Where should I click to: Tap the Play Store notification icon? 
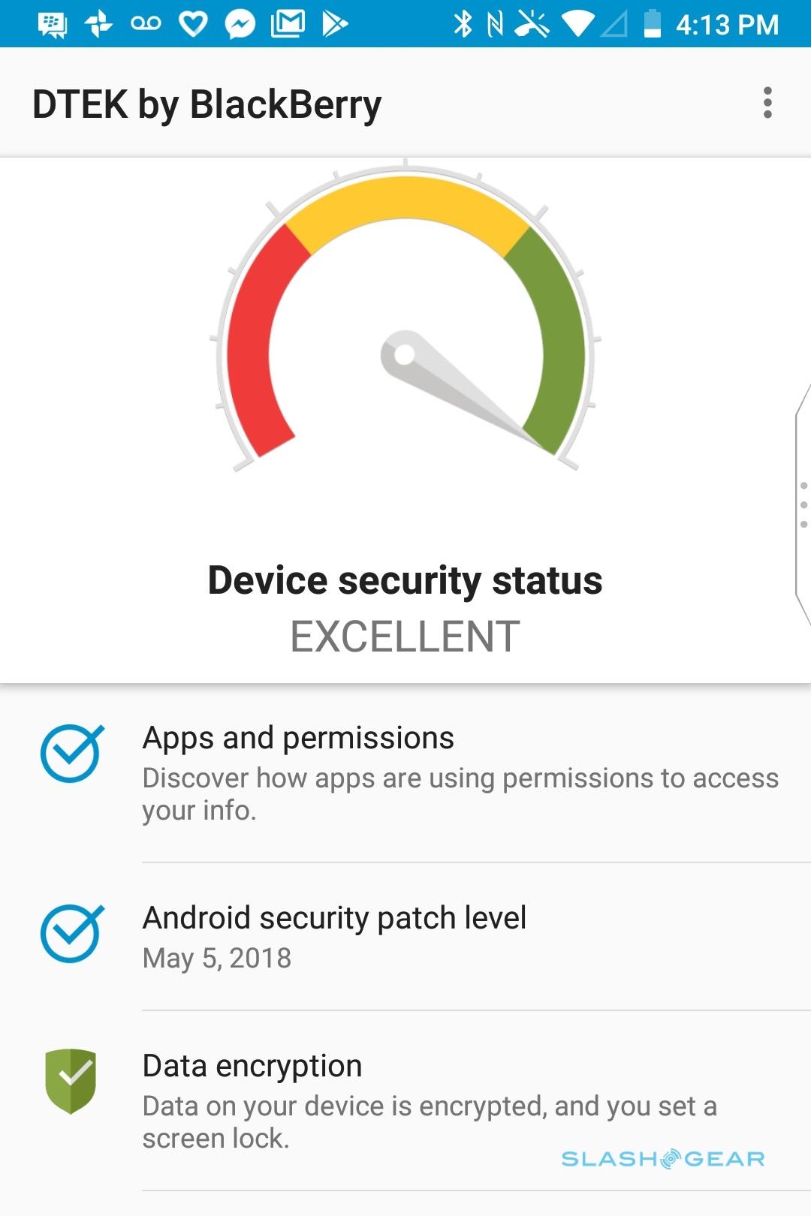coord(334,24)
